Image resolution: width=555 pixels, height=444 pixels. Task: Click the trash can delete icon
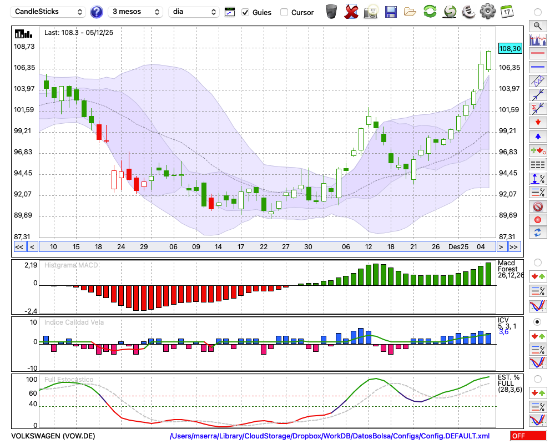click(x=331, y=12)
